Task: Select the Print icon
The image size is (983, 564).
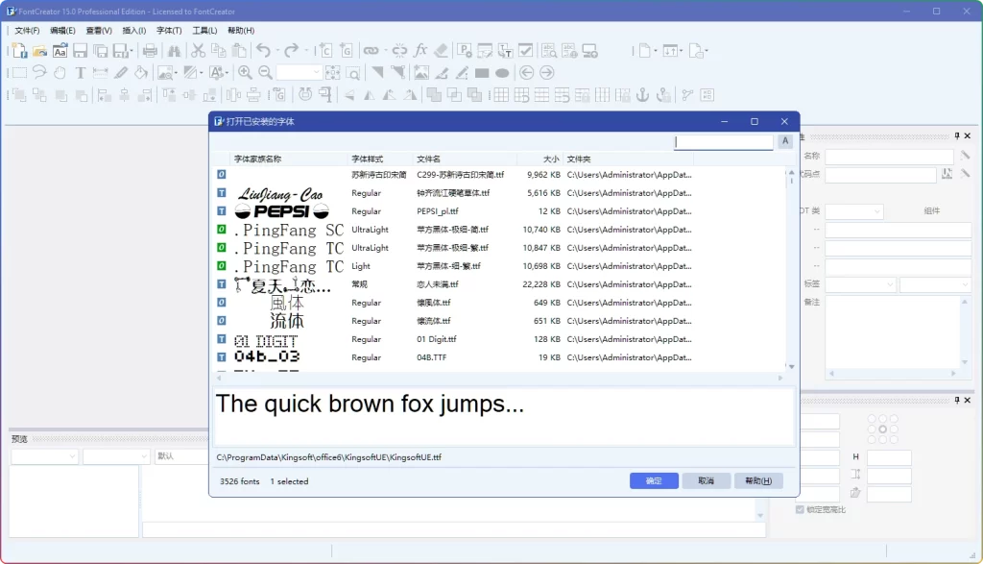Action: [150, 49]
